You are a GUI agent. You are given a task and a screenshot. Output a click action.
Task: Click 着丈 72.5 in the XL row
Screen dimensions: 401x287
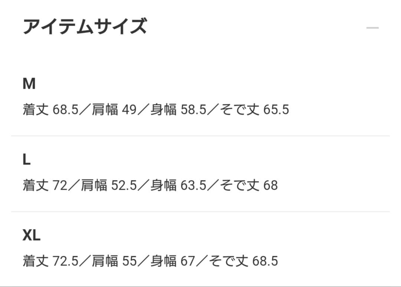[x=50, y=261]
